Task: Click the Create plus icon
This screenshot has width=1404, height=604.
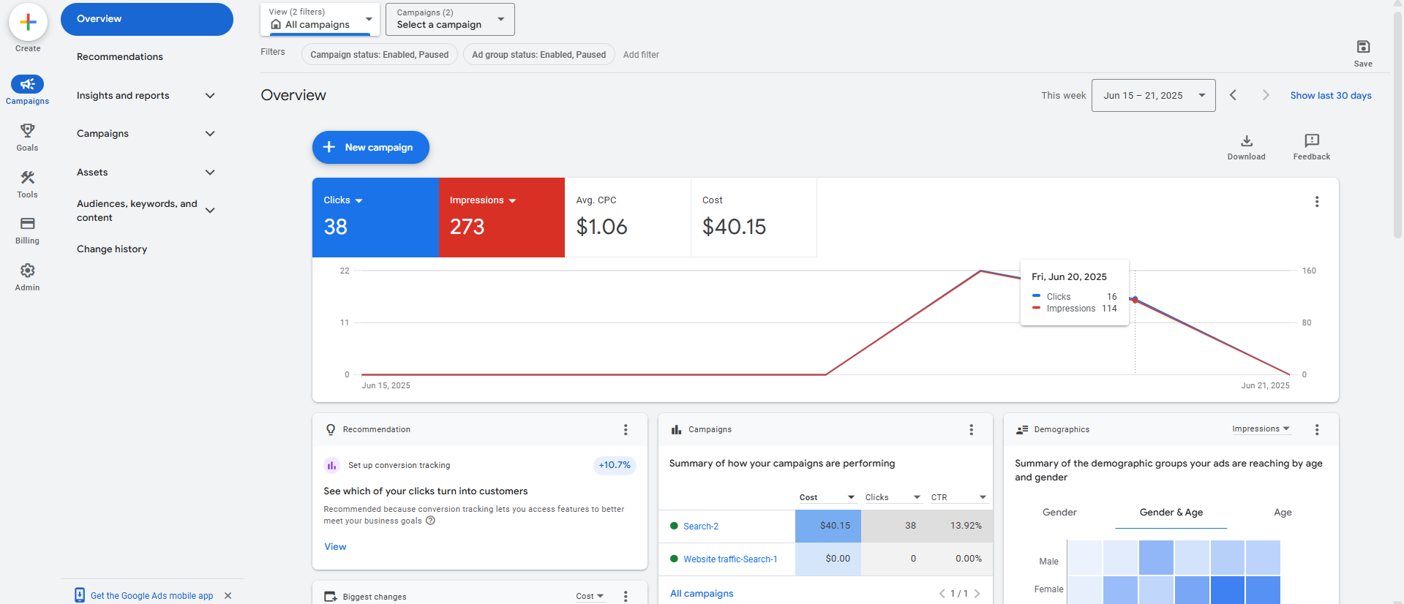Action: coord(28,23)
